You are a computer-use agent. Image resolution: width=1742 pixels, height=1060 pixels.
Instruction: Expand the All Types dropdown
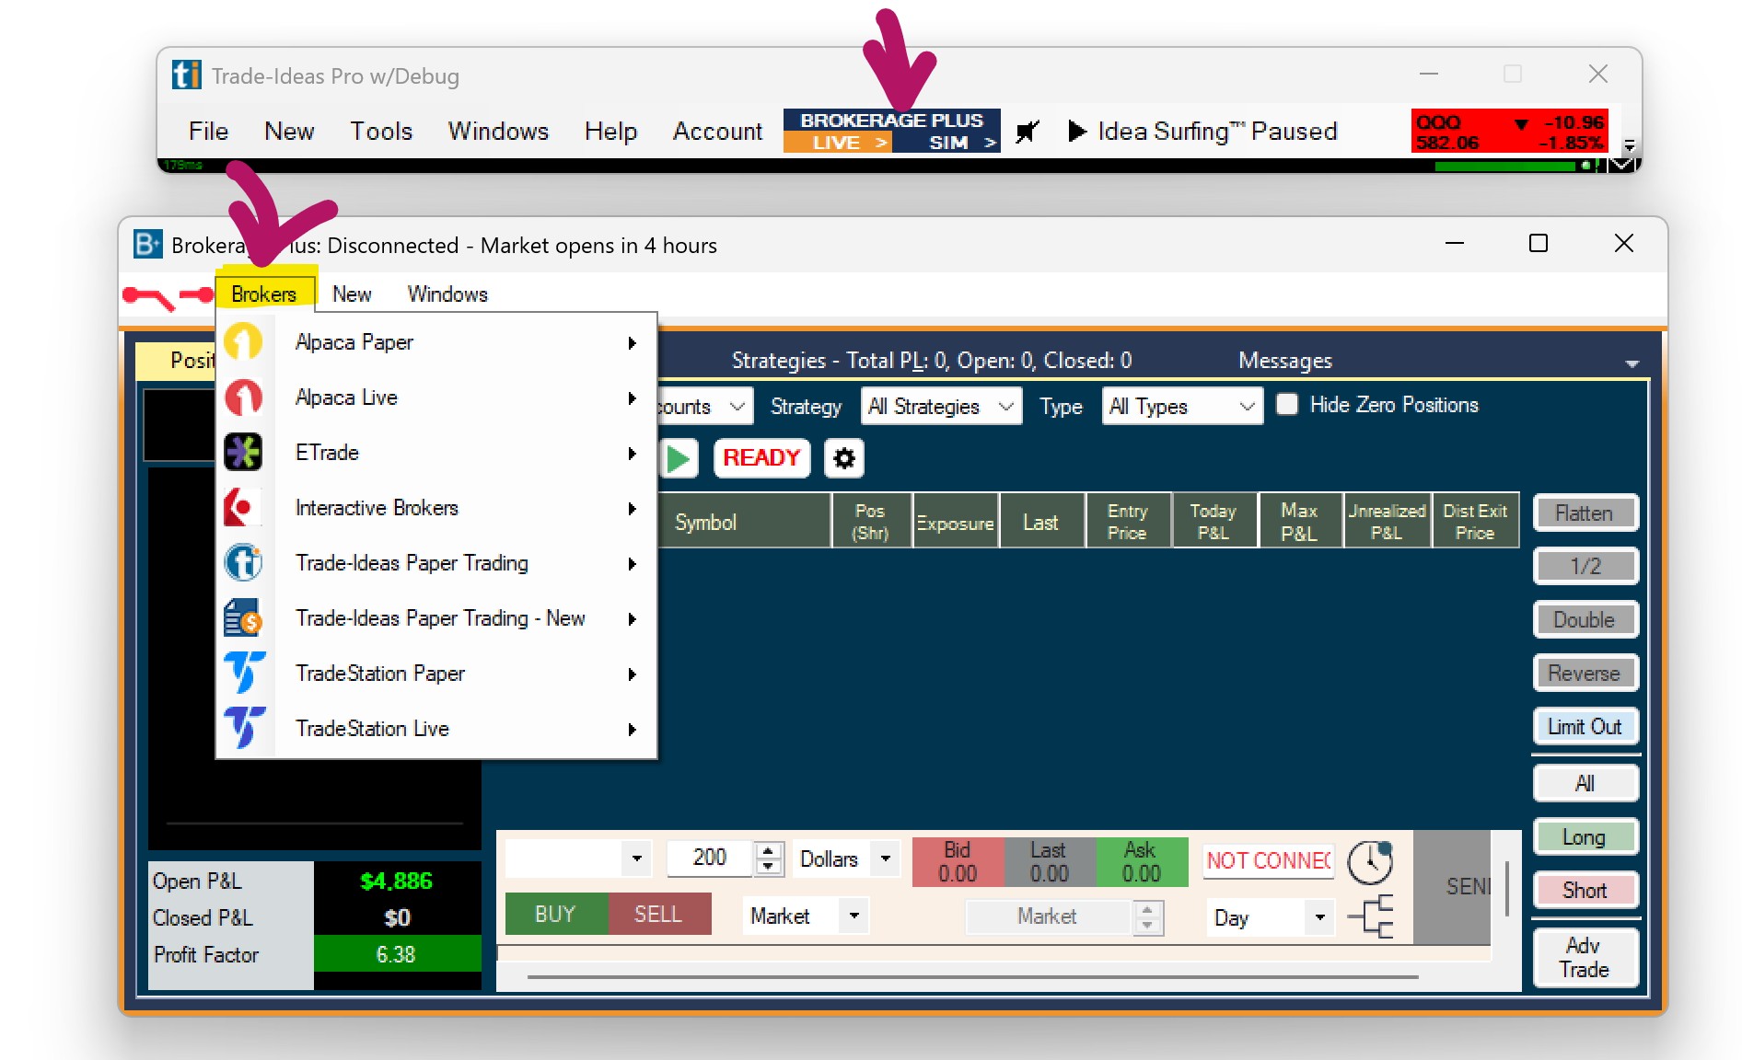pyautogui.click(x=1181, y=407)
